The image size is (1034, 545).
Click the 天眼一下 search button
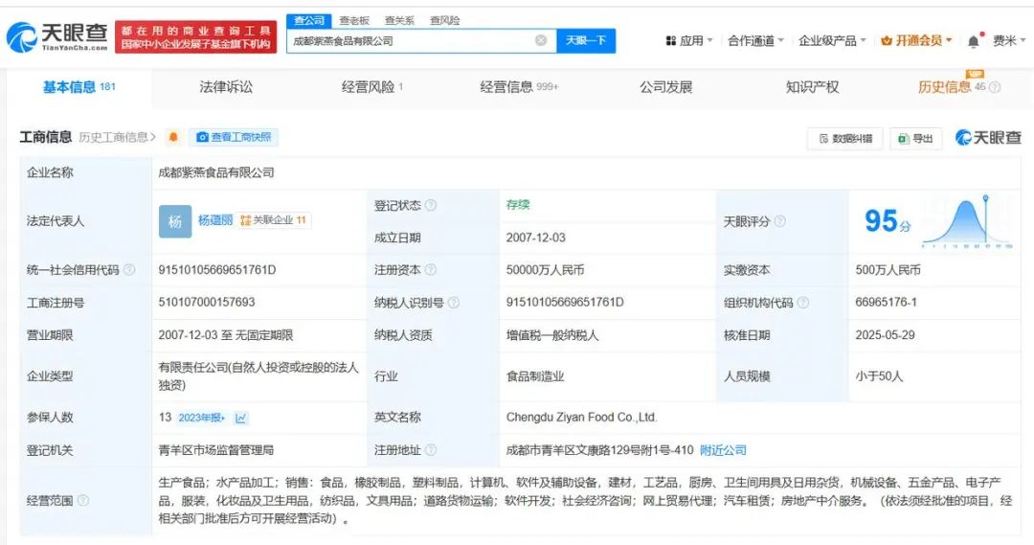(x=586, y=41)
